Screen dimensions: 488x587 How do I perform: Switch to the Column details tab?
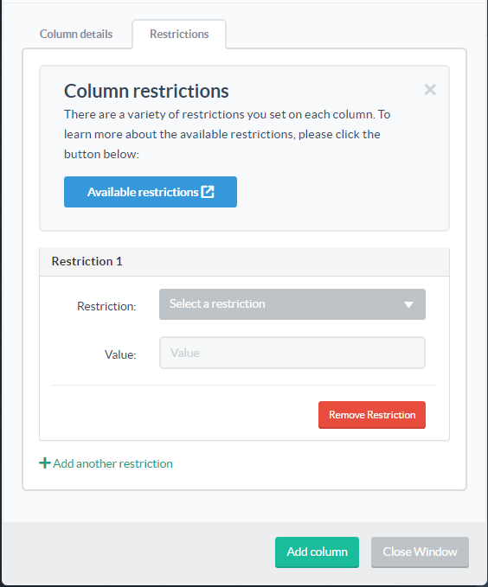click(76, 34)
